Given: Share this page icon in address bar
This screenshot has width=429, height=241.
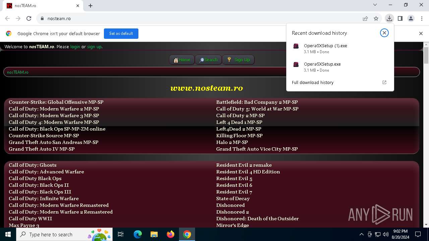Looking at the screenshot, I should coord(365,18).
